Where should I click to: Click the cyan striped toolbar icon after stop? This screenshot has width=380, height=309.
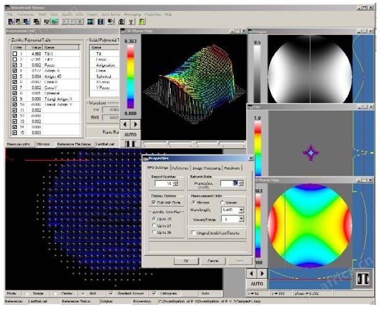click(90, 22)
